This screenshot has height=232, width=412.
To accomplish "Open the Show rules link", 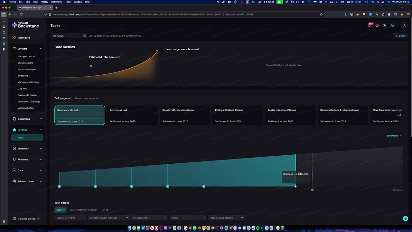I will [394, 136].
